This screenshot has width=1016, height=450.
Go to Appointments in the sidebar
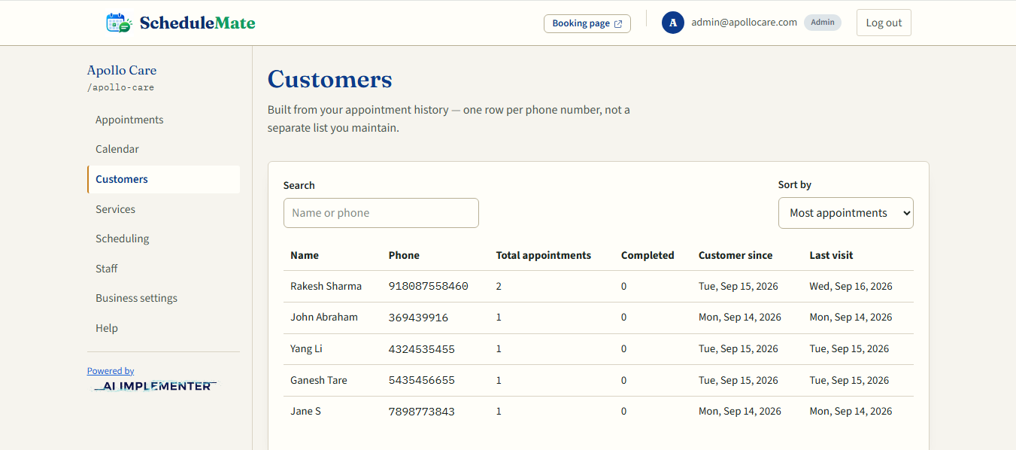tap(163, 120)
